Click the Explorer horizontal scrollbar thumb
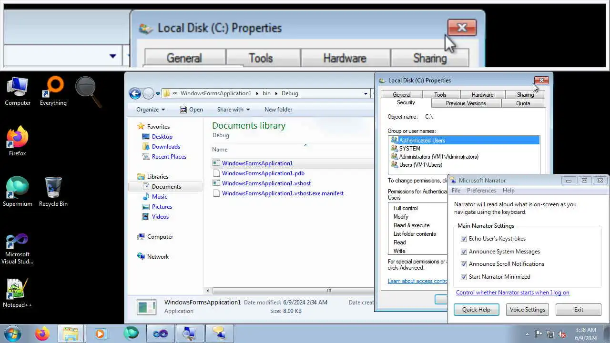Image resolution: width=610 pixels, height=343 pixels. 293,291
